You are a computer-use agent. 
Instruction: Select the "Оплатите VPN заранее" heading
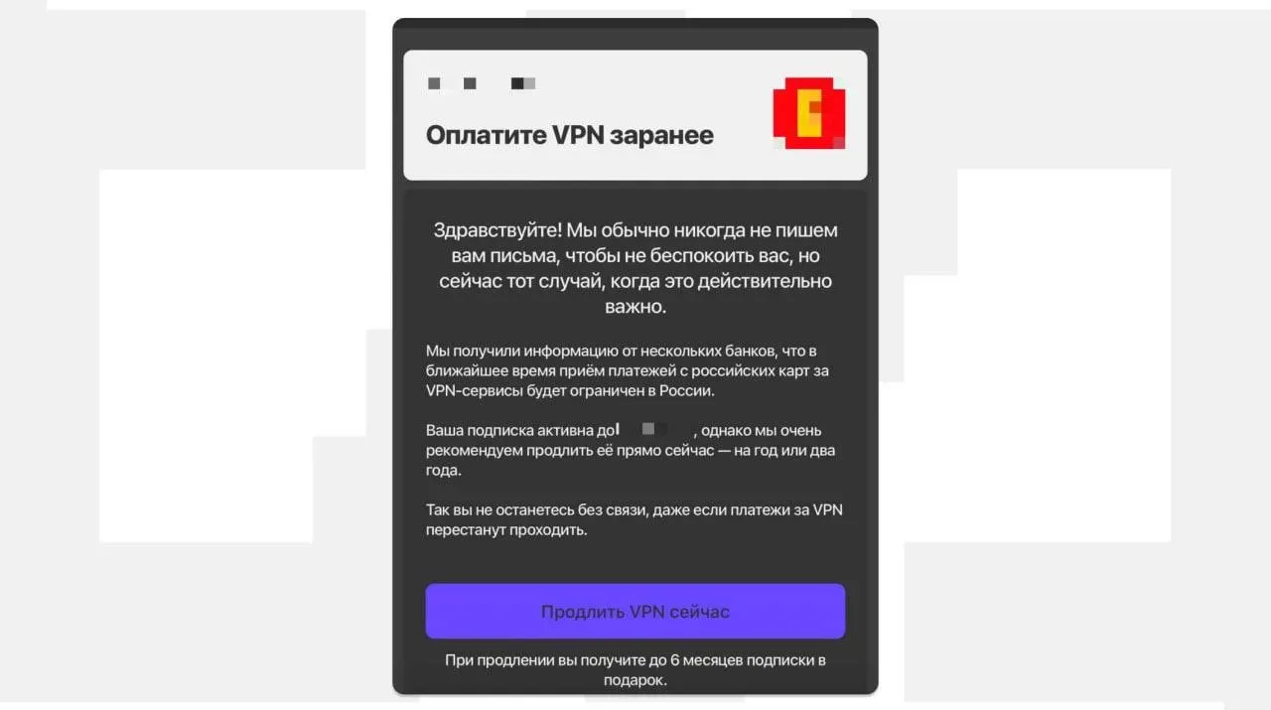point(569,135)
